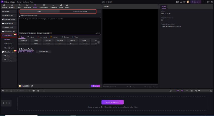Click the timeline zoom slider handle

[199, 90]
